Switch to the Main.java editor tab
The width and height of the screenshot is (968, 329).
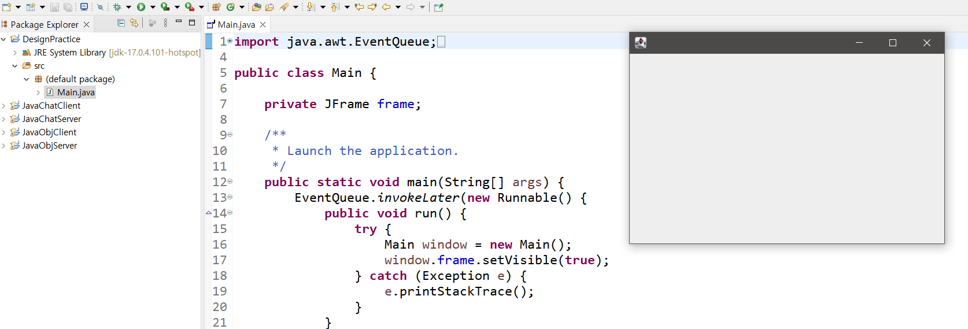(x=236, y=24)
